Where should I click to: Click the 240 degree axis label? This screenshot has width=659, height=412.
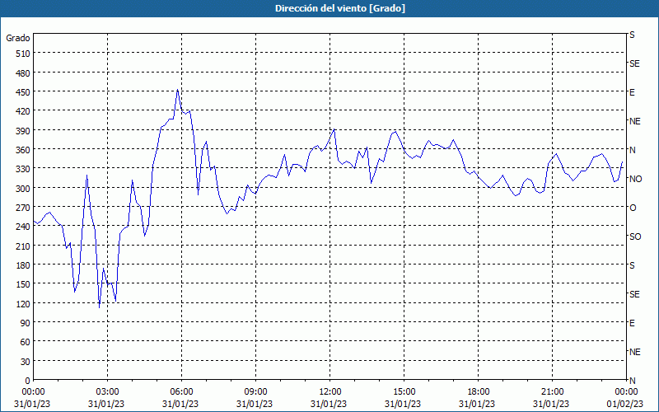(24, 227)
